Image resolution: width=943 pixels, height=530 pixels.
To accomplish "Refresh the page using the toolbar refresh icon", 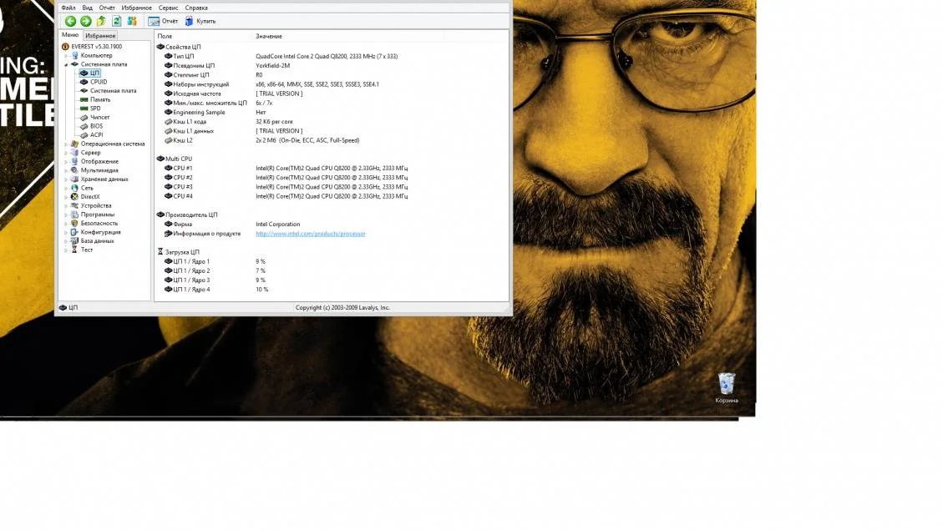I will 117,21.
